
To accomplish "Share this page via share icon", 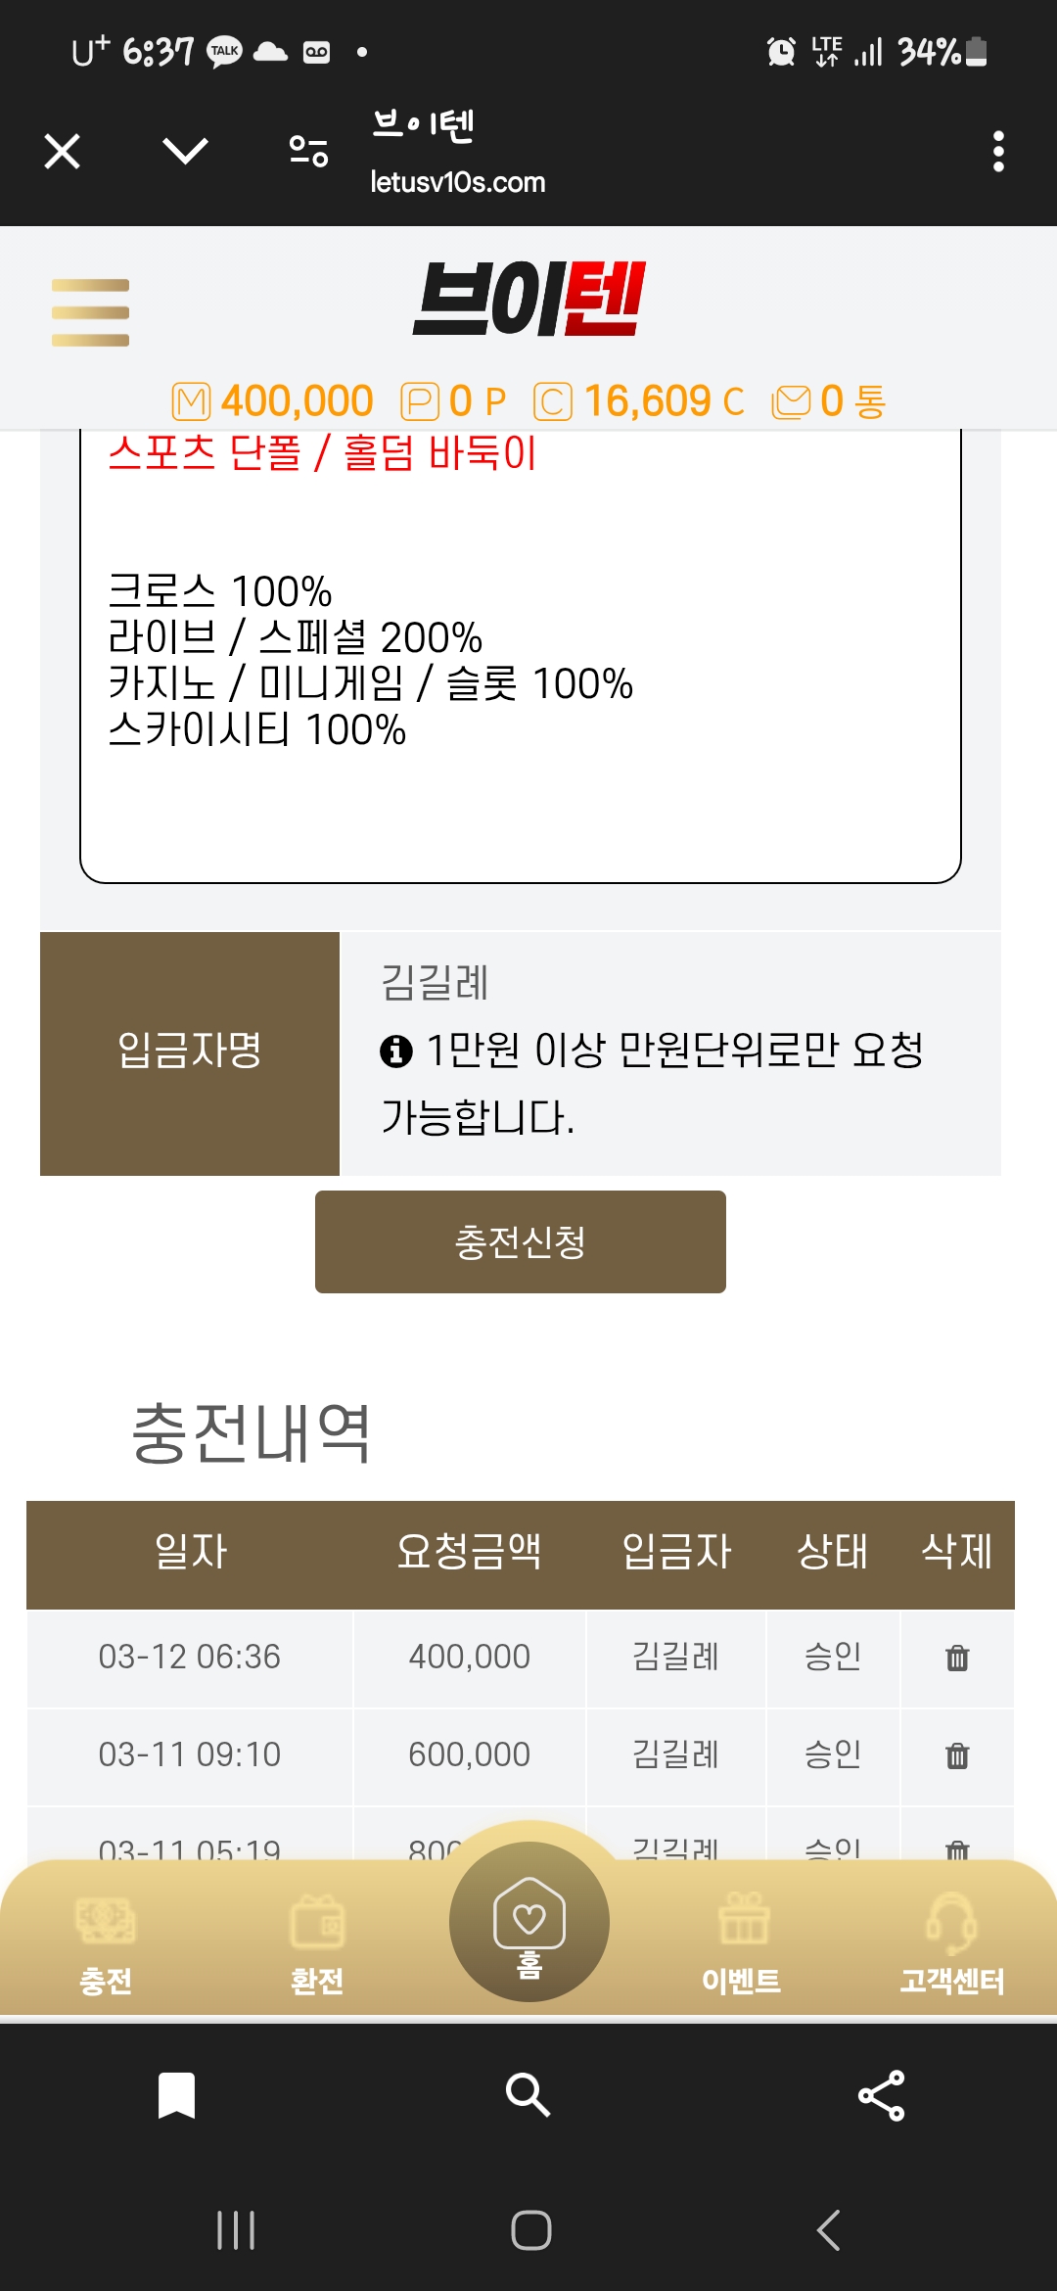I will (x=881, y=2095).
